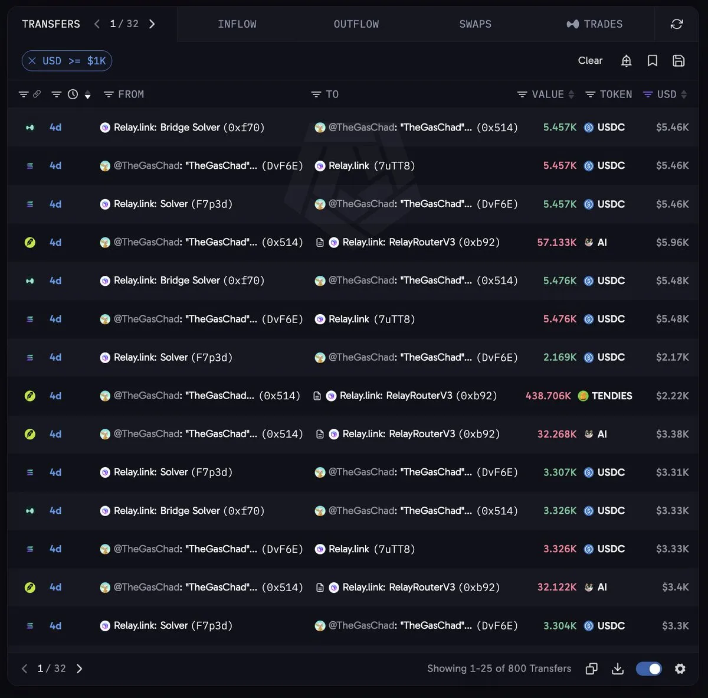Select the TRANSFERS tab

pyautogui.click(x=51, y=24)
